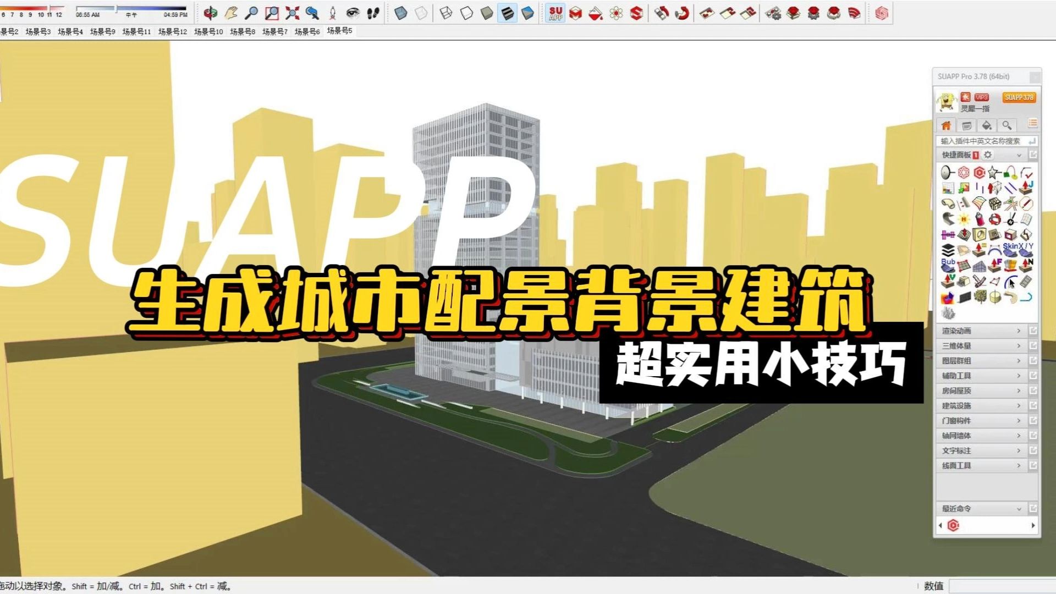Open the SUAPP paint bucket tab
Image resolution: width=1056 pixels, height=594 pixels.
987,125
